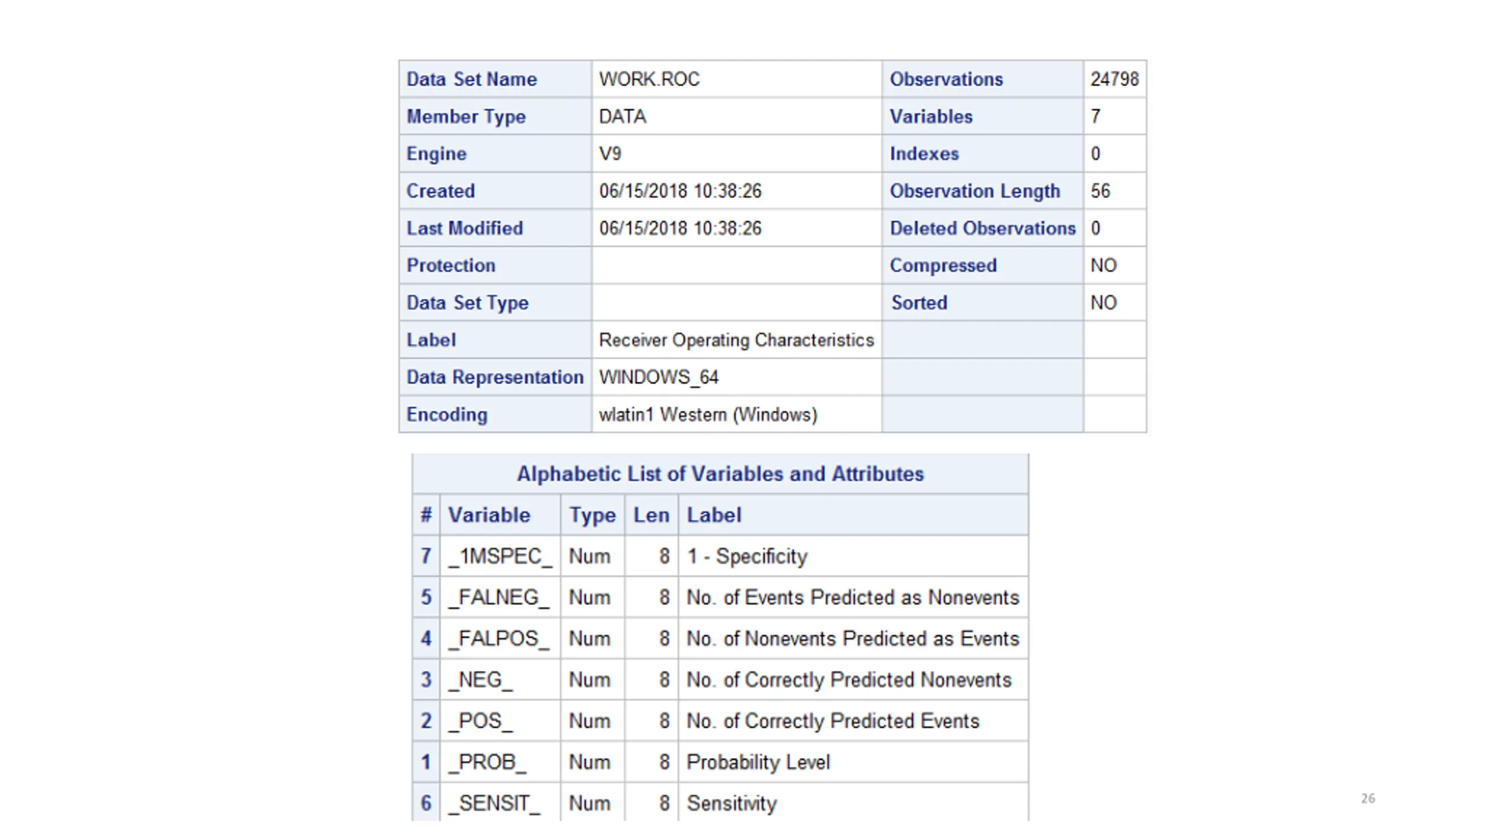Select the _PROB_ variable name
Image resolution: width=1489 pixels, height=837 pixels.
point(487,763)
